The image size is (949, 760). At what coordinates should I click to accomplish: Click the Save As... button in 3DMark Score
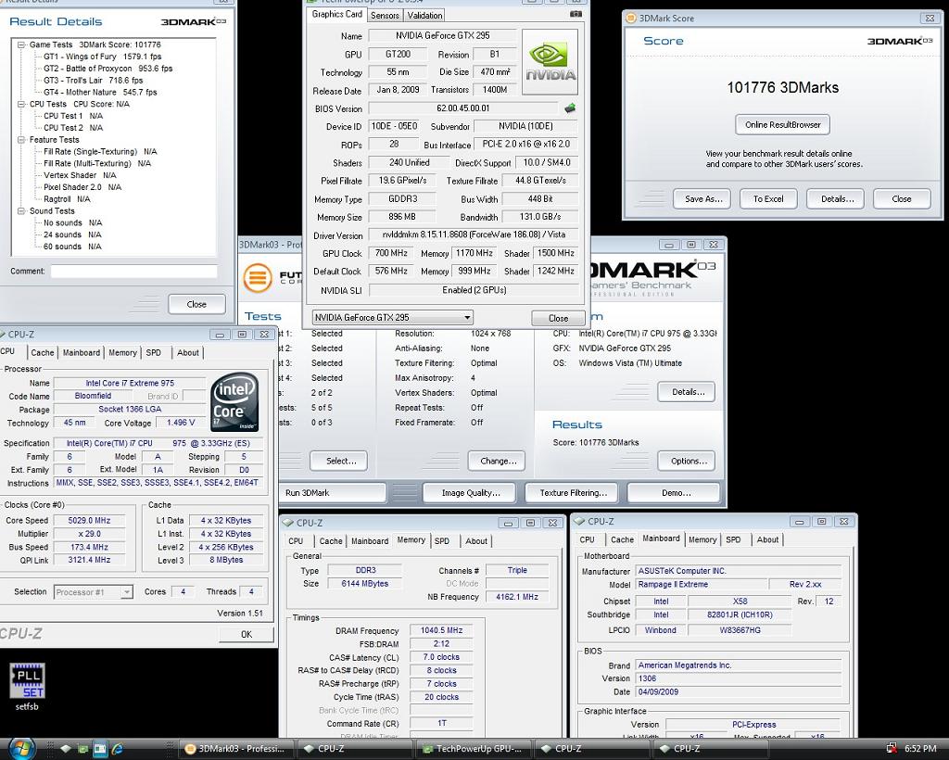point(702,198)
